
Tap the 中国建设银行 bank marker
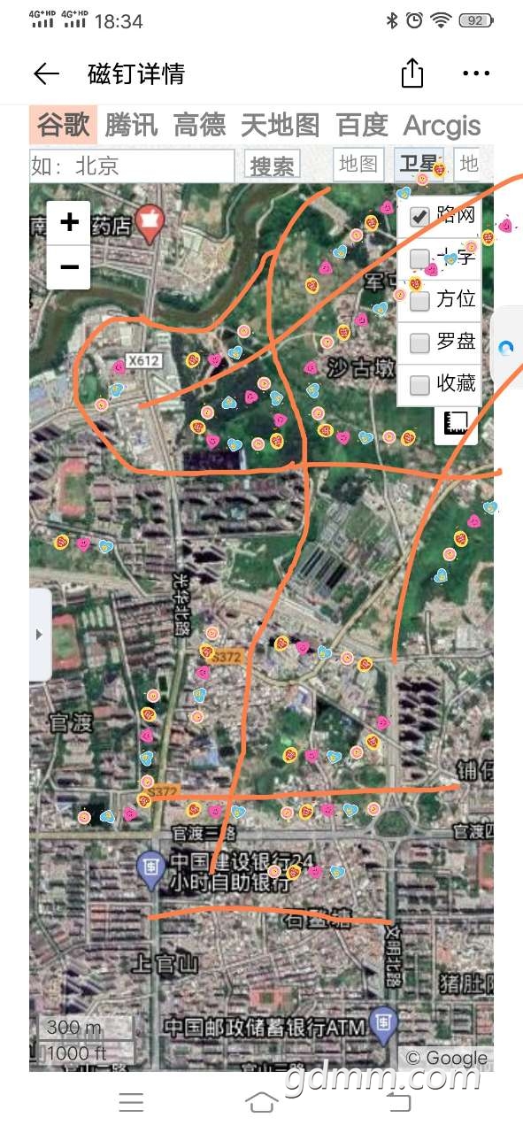[150, 868]
